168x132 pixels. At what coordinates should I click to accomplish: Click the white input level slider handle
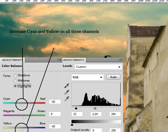[117, 108]
